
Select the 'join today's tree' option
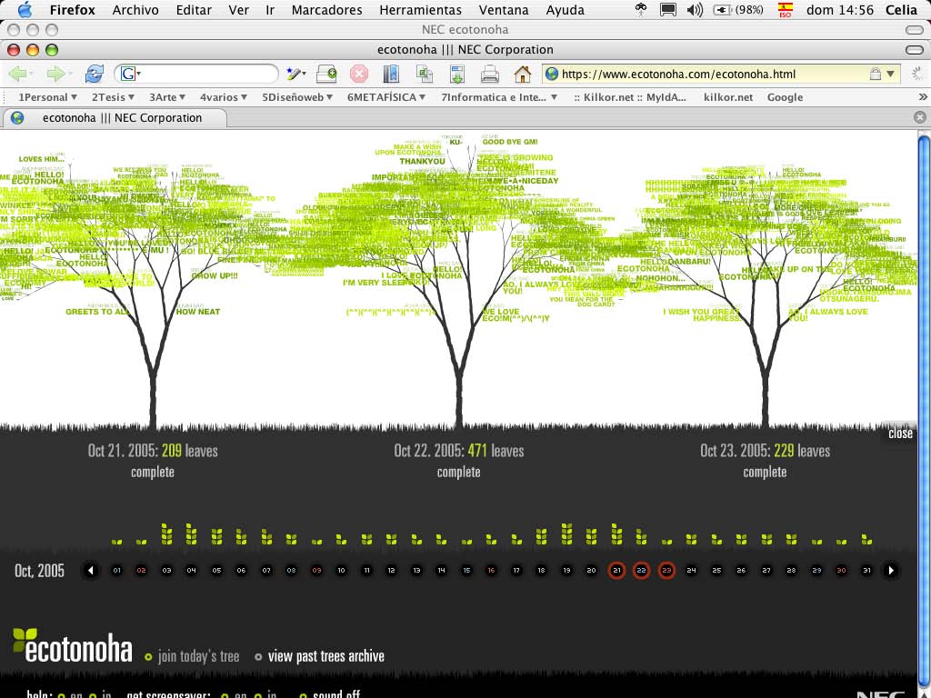pyautogui.click(x=197, y=656)
